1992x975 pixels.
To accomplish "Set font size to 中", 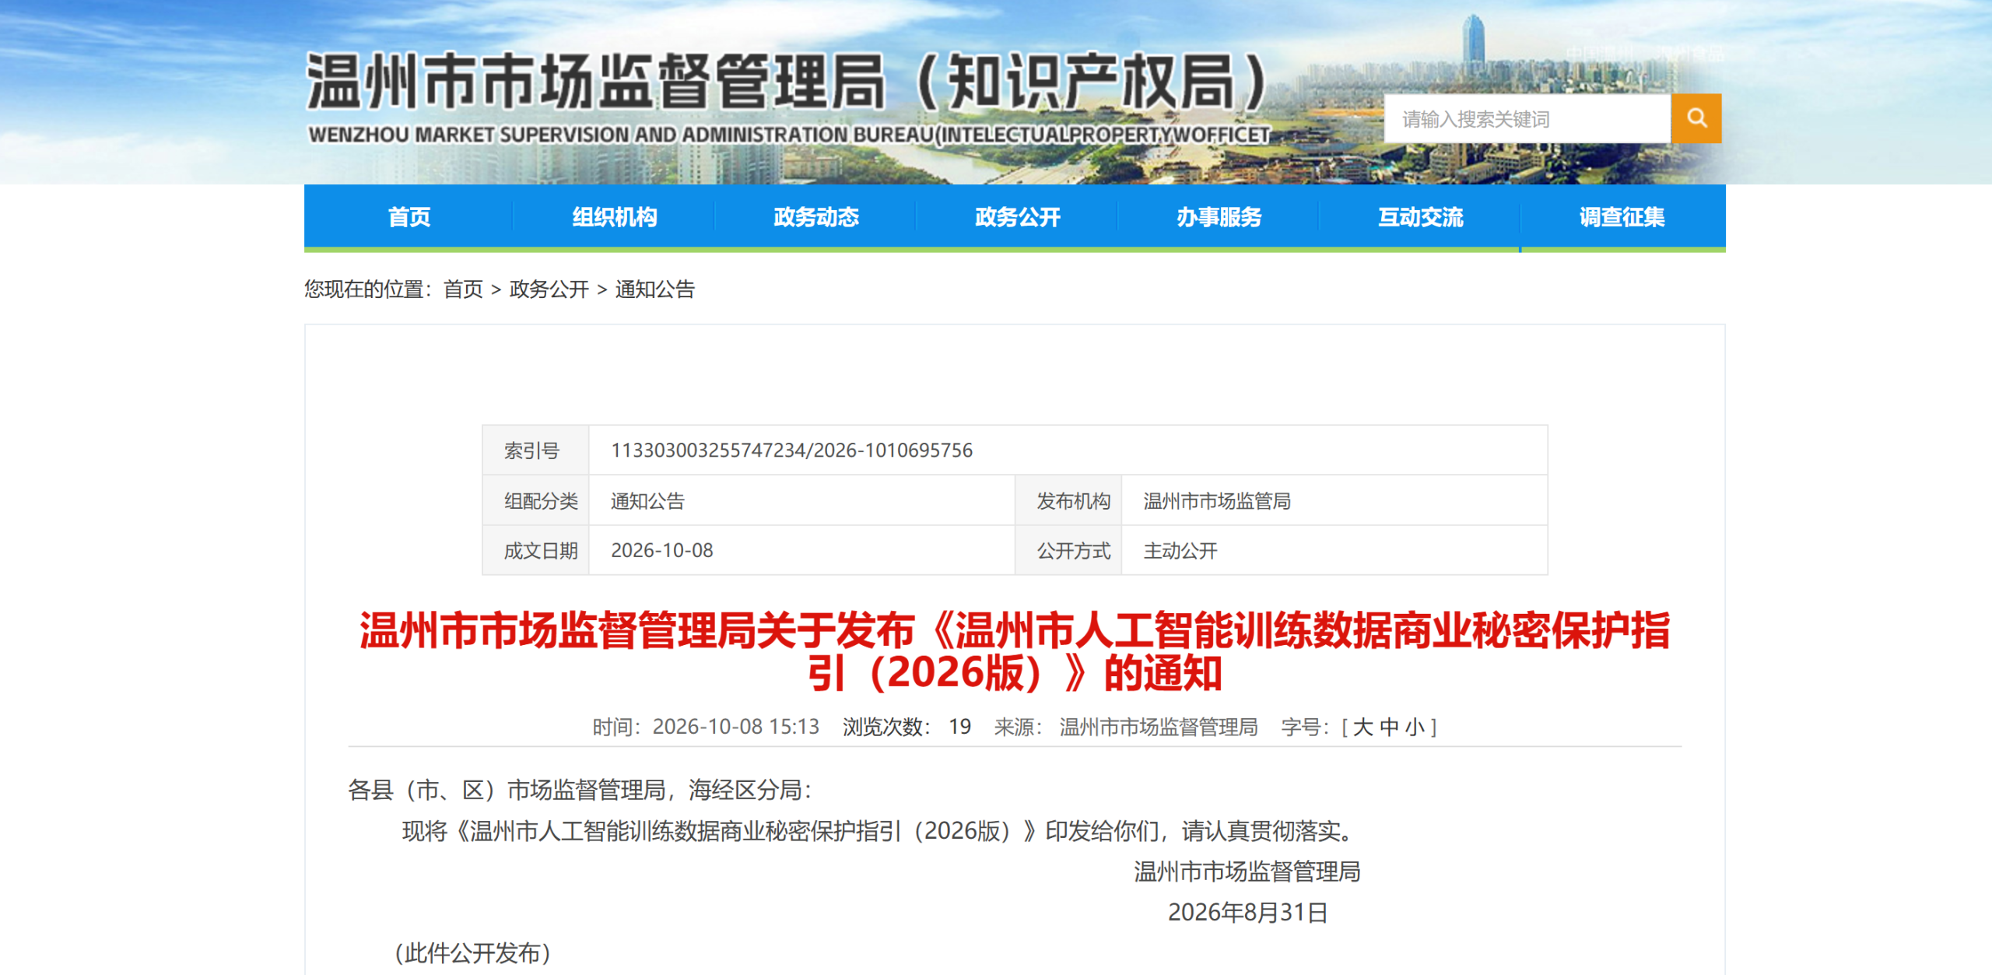I will [1389, 727].
